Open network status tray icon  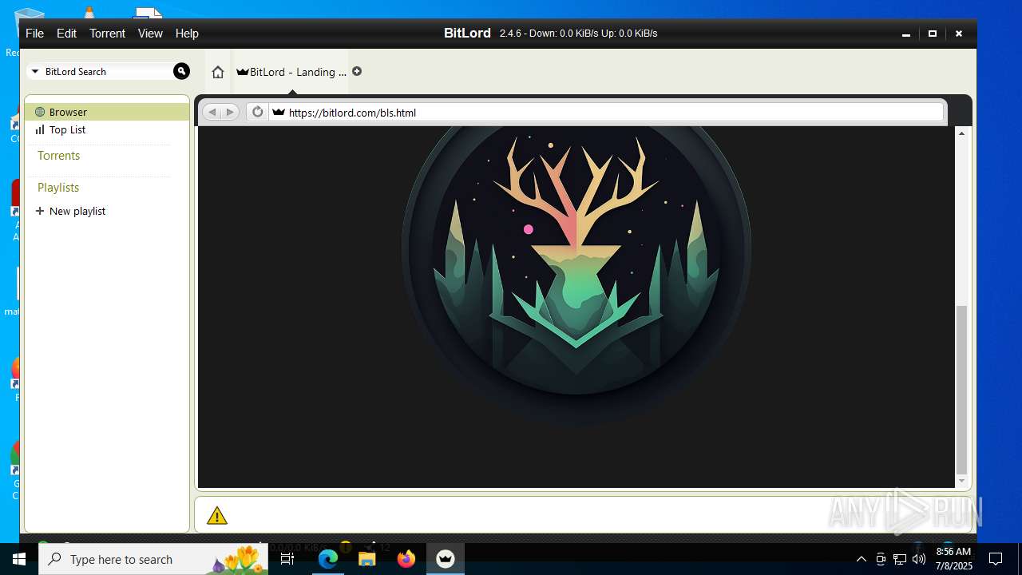pyautogui.click(x=900, y=559)
